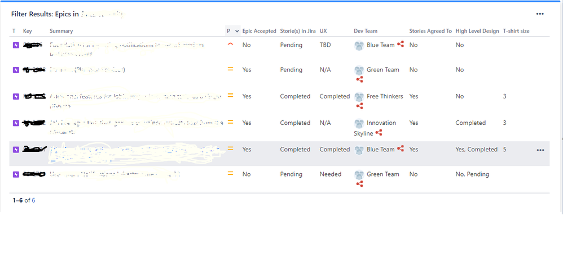This screenshot has width=563, height=279.
Task: Click the Free Thinkers team avatar
Action: click(x=359, y=97)
